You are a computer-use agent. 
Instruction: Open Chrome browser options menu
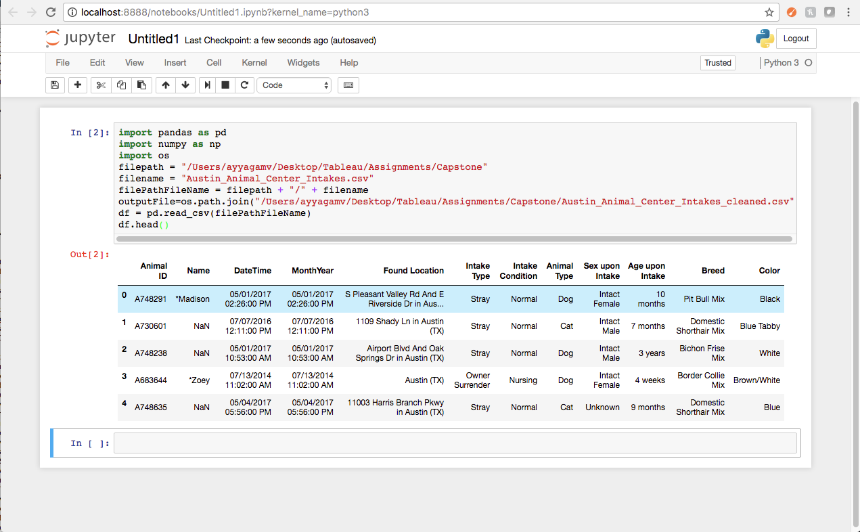(848, 12)
